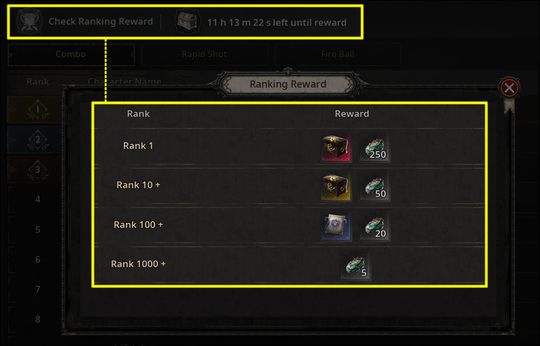Select the 20 gemstone reward icon
This screenshot has height=346, width=540.
(375, 226)
